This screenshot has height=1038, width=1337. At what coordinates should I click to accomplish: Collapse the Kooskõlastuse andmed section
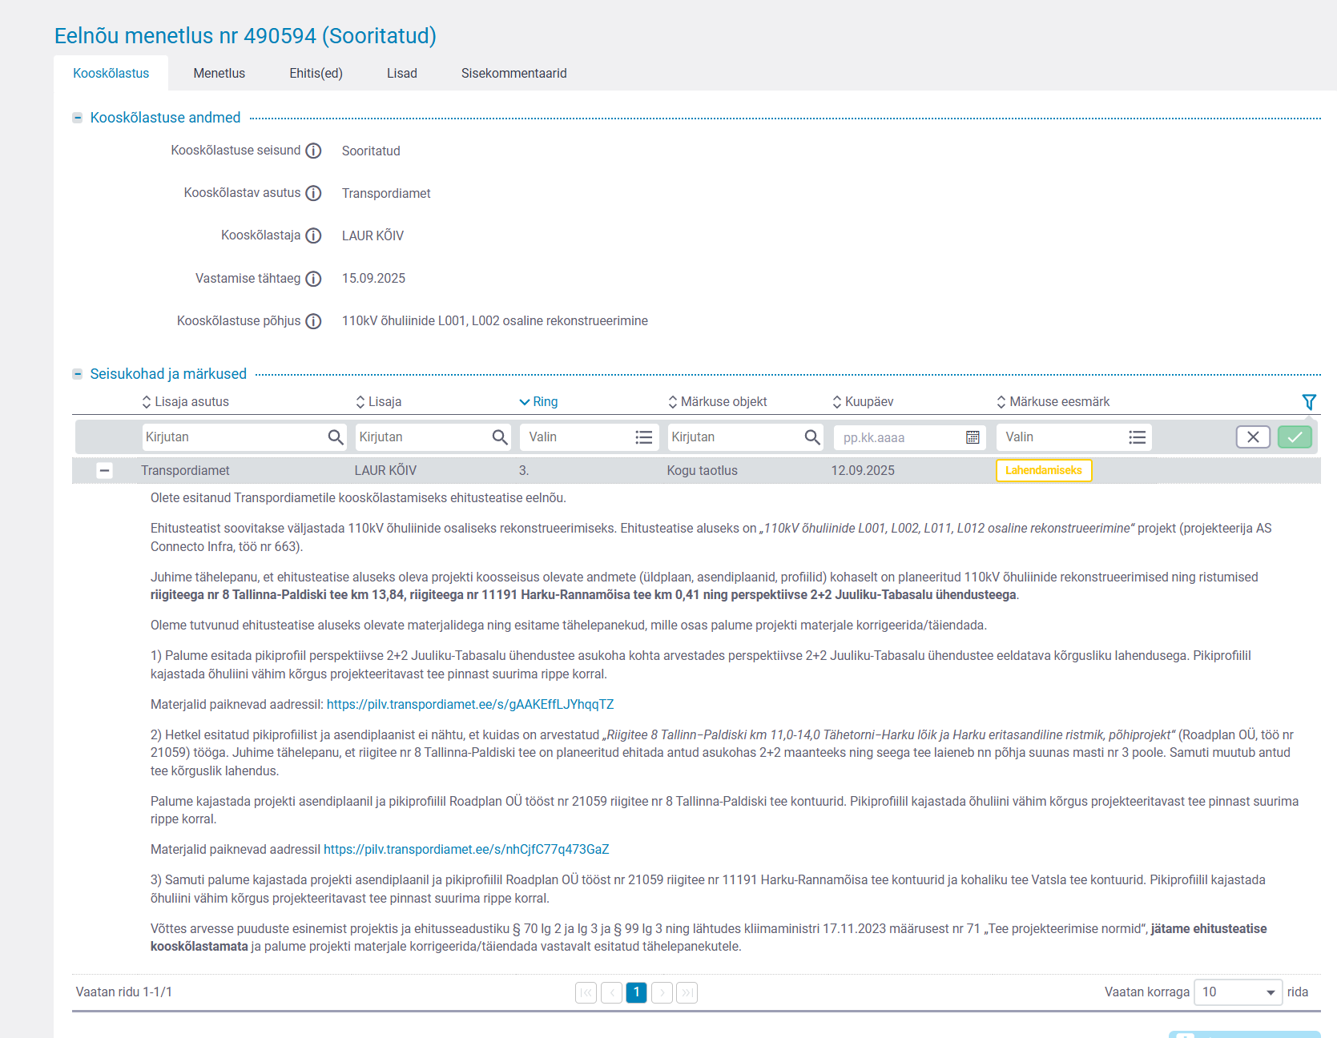pyautogui.click(x=78, y=118)
